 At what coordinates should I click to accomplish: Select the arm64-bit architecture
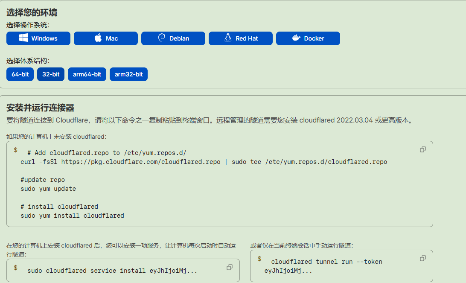87,74
